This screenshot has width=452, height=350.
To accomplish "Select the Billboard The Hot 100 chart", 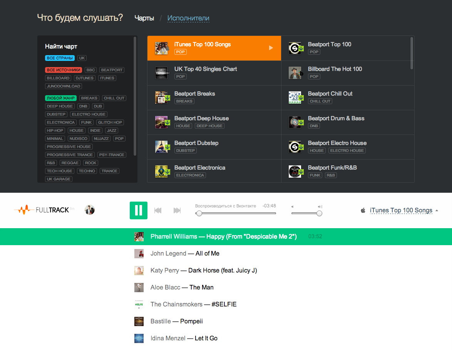I will [x=348, y=73].
